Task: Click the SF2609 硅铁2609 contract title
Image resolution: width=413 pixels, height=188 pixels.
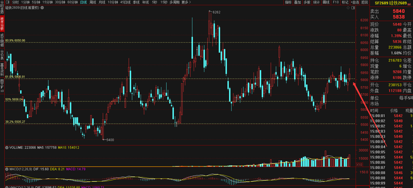Action: [391, 3]
